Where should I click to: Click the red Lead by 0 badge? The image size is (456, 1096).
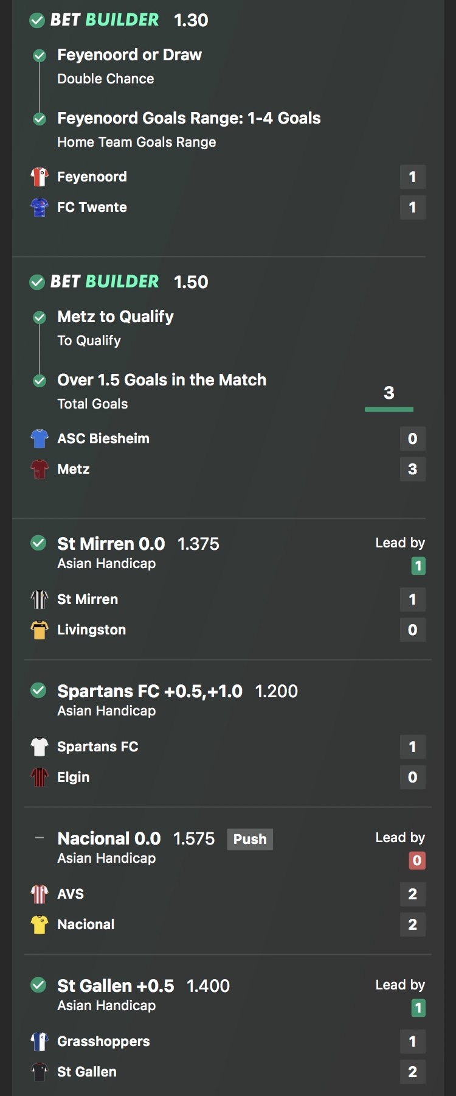coord(417,860)
